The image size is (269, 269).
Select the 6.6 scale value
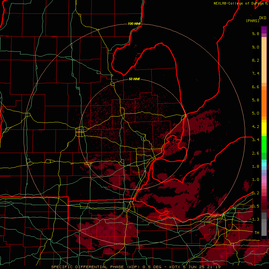(256, 87)
